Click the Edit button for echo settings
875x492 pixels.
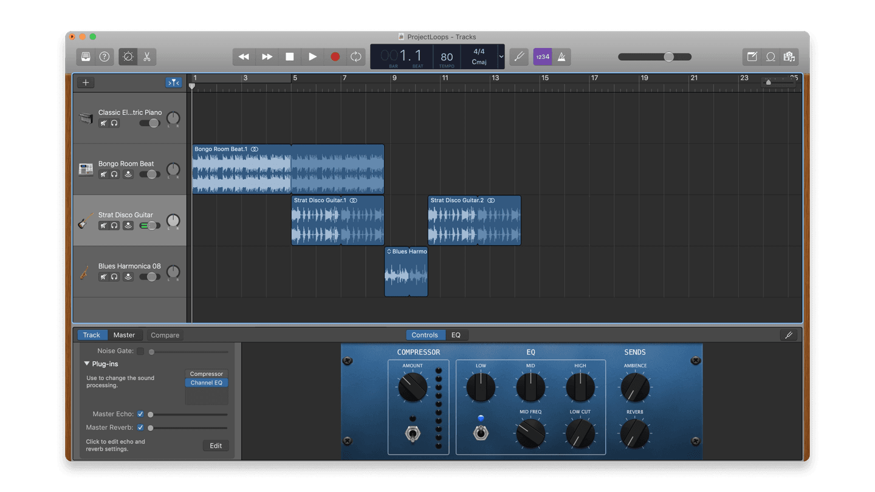(216, 445)
